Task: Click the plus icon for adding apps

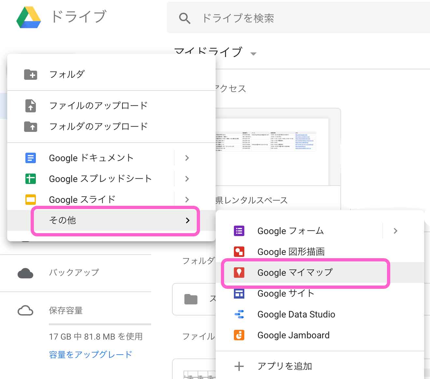Action: click(x=239, y=366)
